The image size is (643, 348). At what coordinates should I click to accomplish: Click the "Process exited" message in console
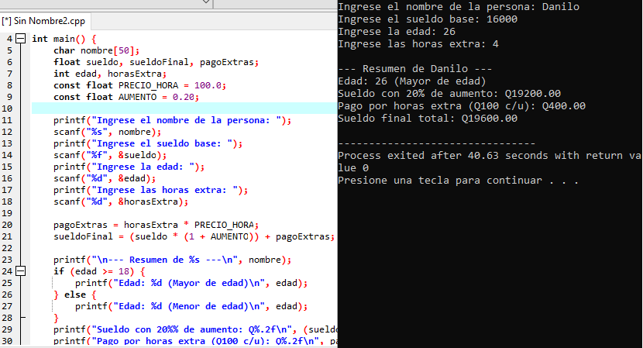[488, 156]
